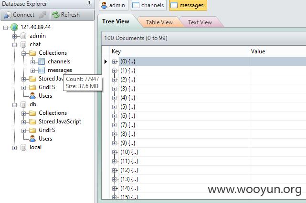Click the messages collection table icon
This screenshot has width=306, height=203.
[x=42, y=70]
